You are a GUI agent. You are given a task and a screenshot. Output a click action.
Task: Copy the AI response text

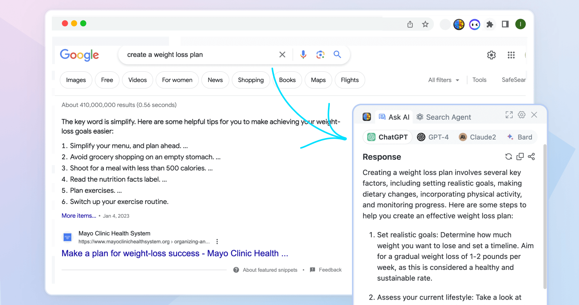pos(520,156)
